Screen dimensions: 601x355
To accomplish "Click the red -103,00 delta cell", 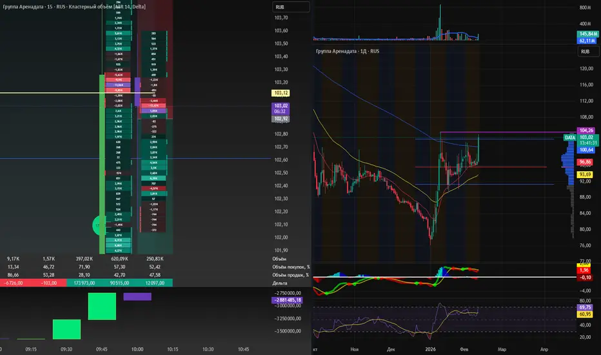I will click(x=48, y=283).
